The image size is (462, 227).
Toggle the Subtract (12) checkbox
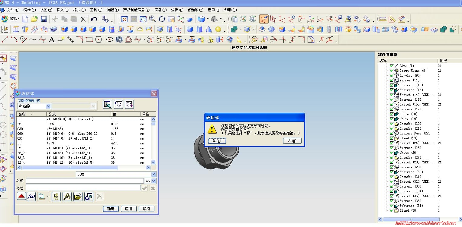coord(392,85)
